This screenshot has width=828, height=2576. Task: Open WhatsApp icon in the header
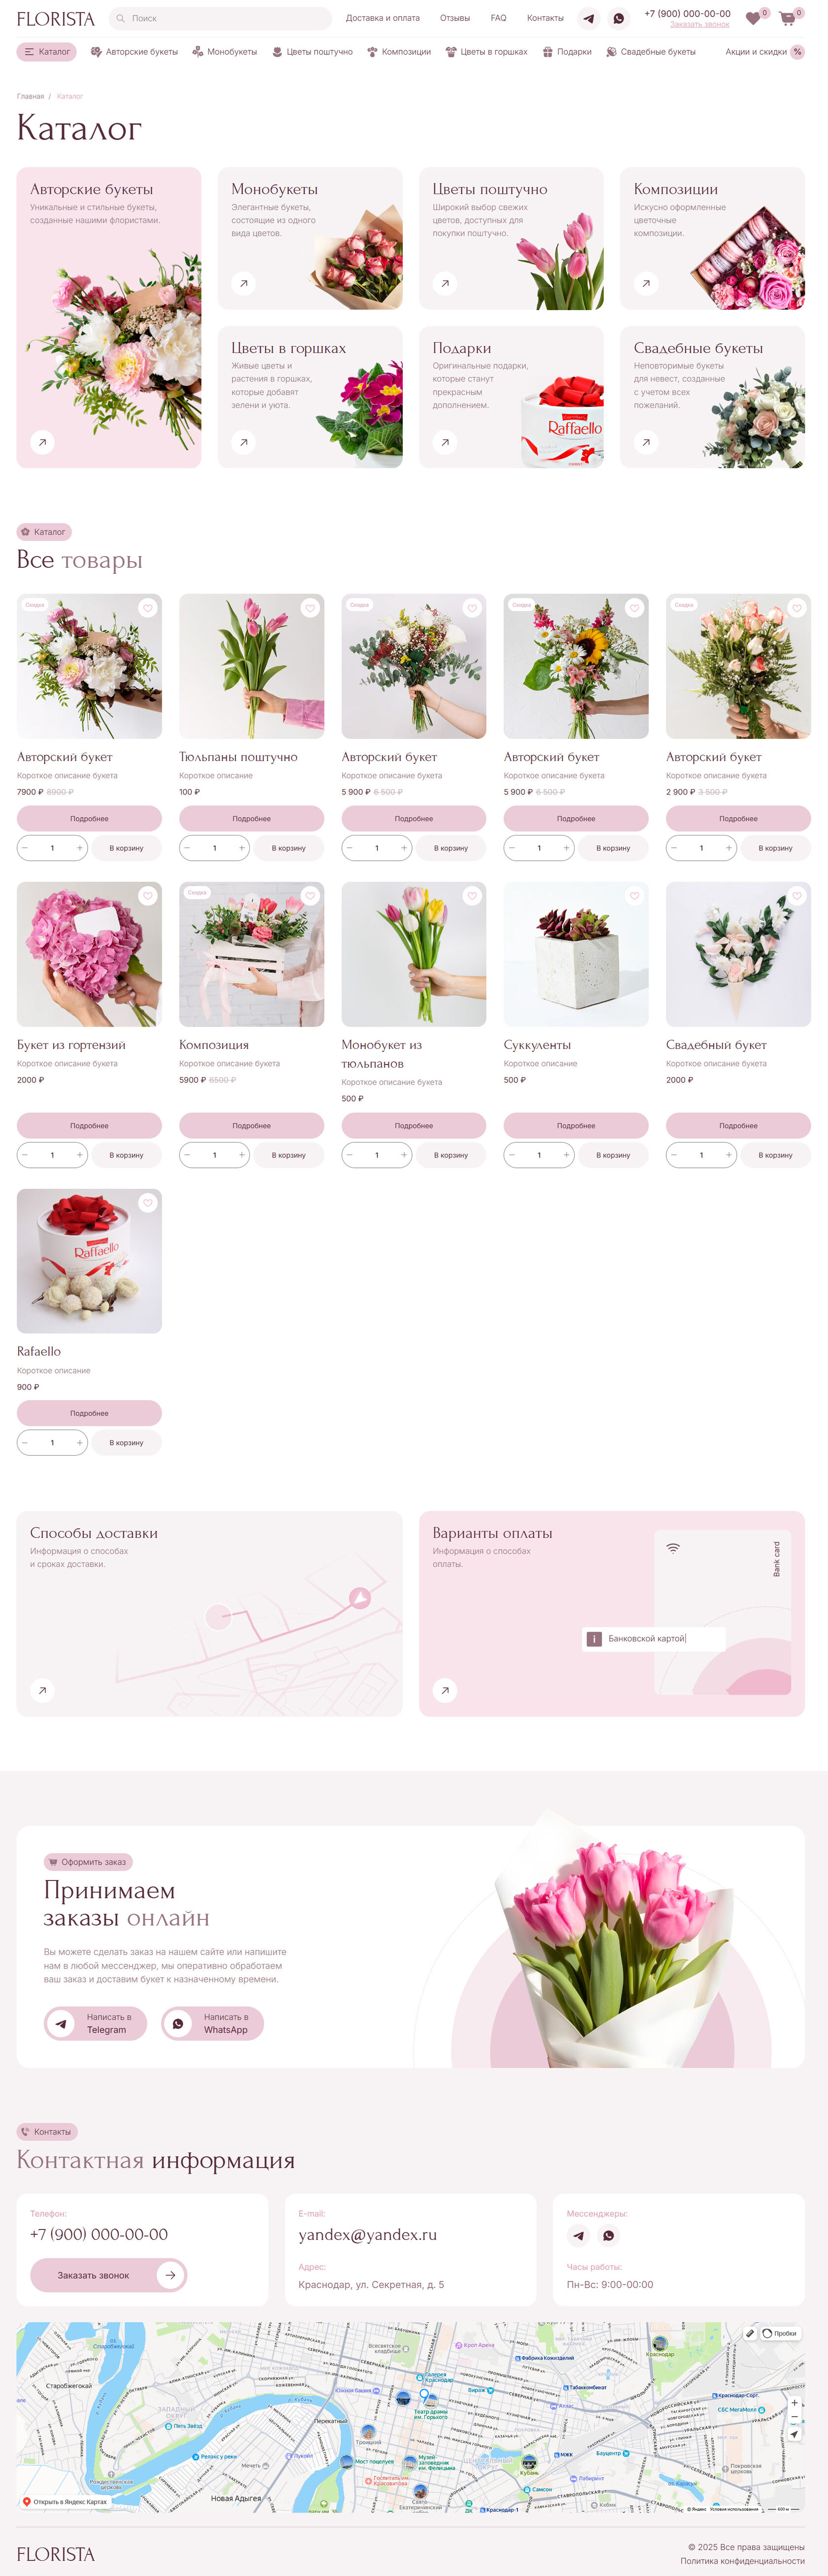(619, 18)
